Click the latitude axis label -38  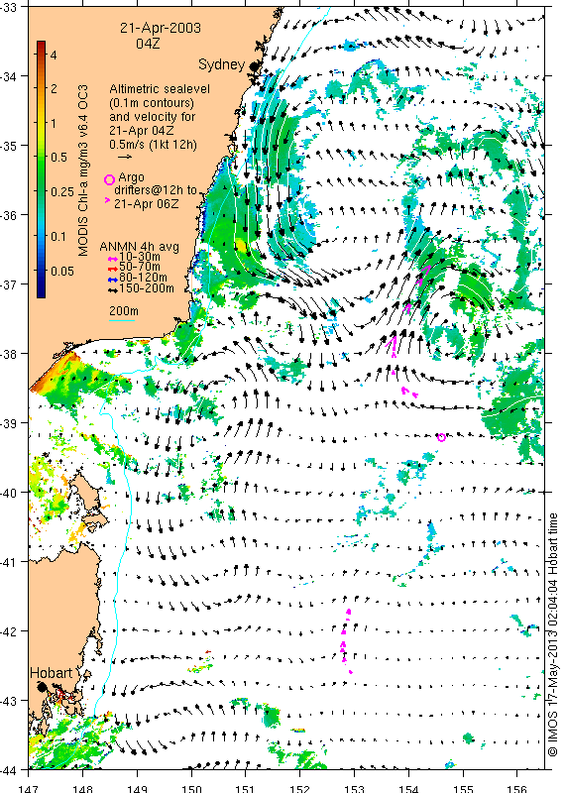(x=9, y=354)
